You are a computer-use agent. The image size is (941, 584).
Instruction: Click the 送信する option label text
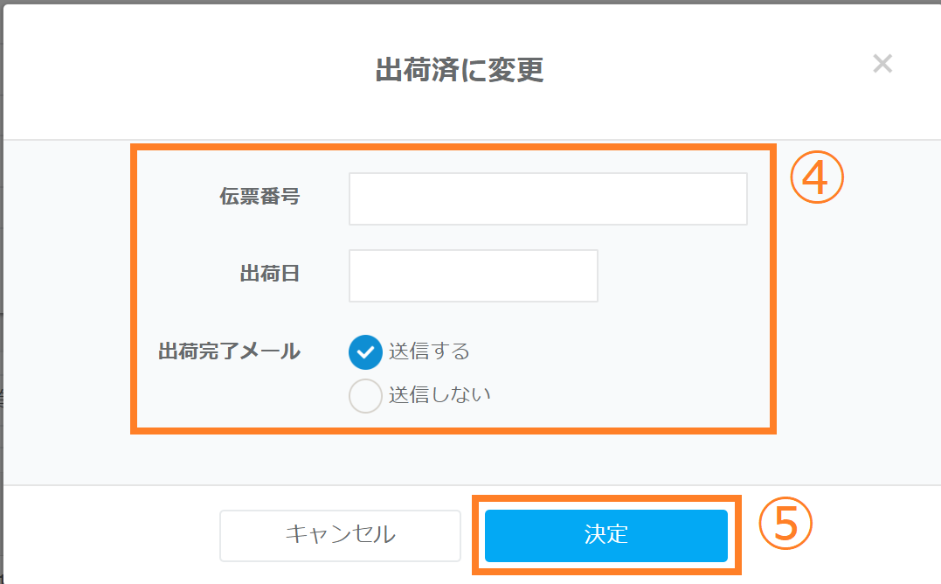point(429,351)
